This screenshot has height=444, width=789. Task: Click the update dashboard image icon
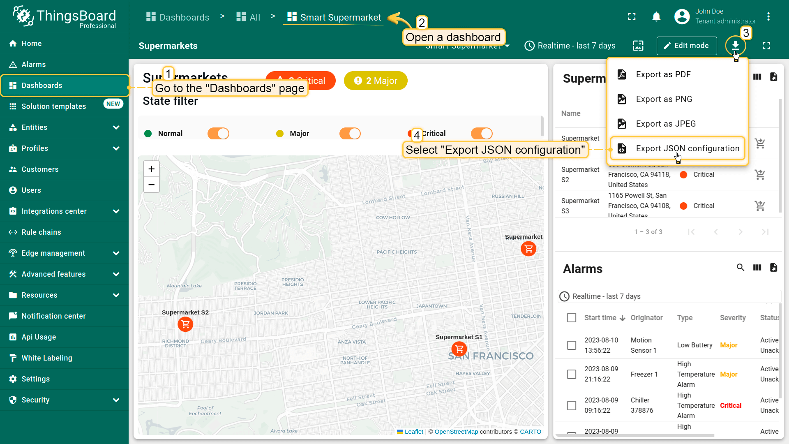(x=638, y=46)
